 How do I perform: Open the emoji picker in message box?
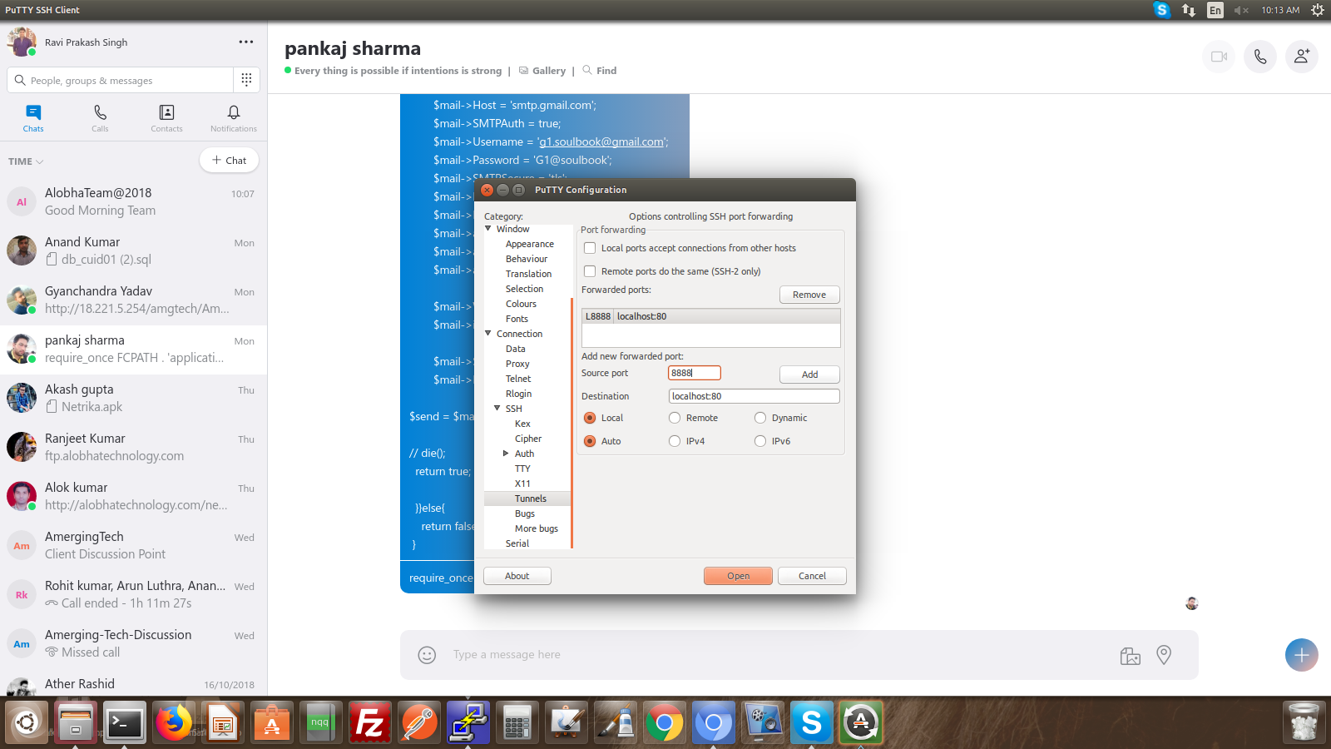pyautogui.click(x=427, y=655)
